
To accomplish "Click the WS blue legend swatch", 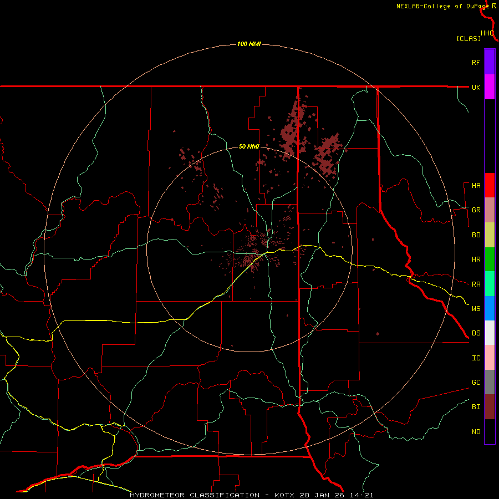I will pos(490,308).
